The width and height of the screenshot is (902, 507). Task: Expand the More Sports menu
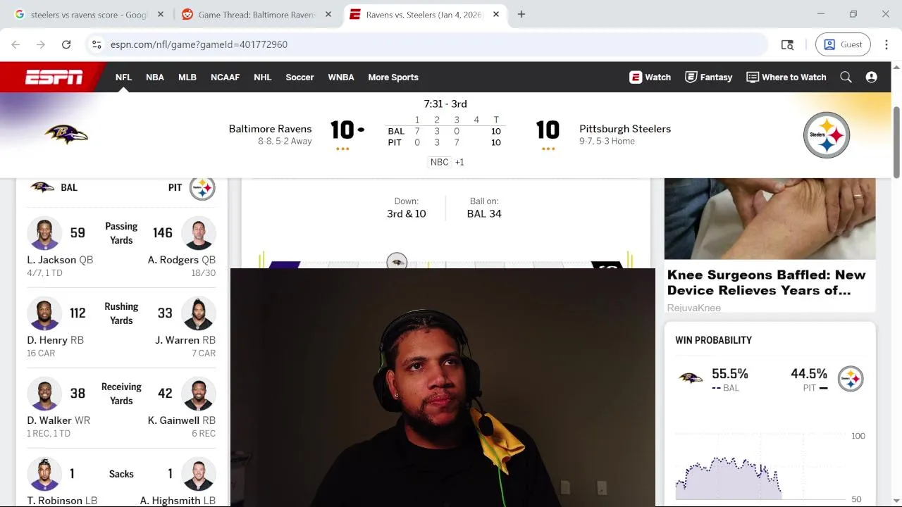(393, 77)
